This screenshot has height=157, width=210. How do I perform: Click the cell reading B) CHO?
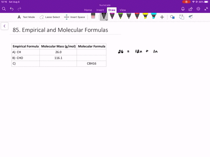(26, 58)
